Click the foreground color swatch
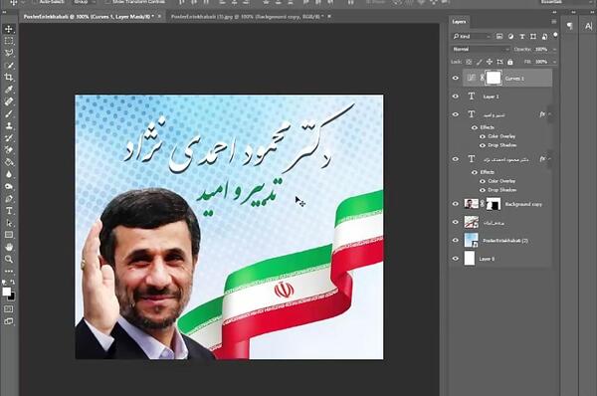The height and width of the screenshot is (396, 597). [6, 293]
